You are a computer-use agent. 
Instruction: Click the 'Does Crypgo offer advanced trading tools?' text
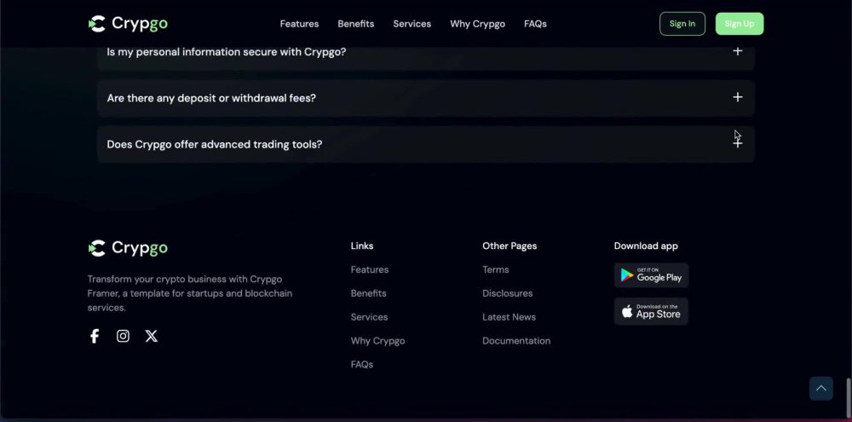point(214,144)
